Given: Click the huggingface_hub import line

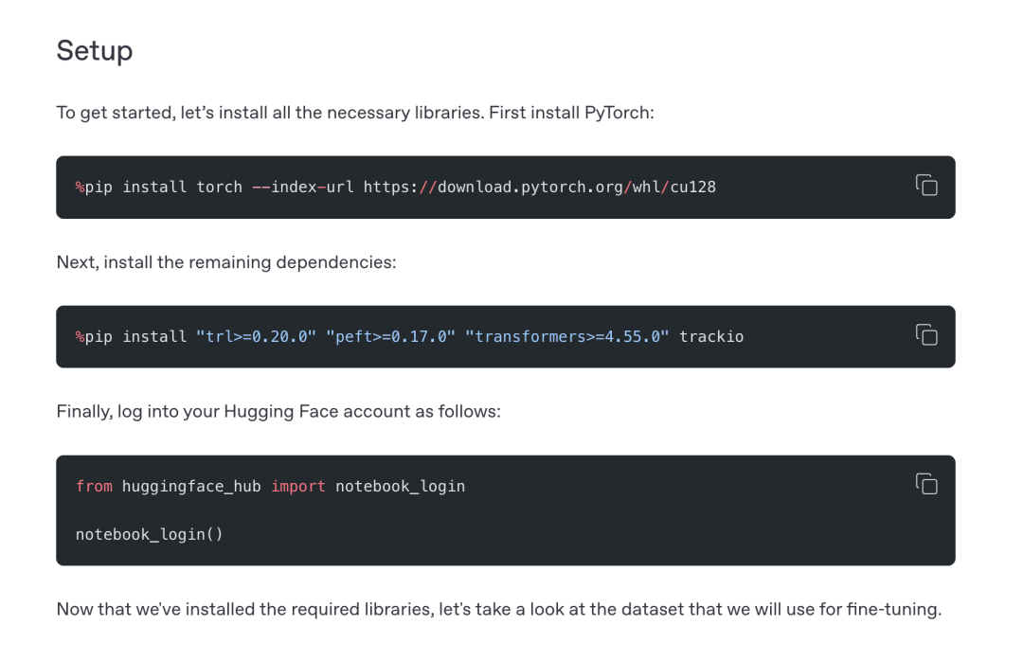Looking at the screenshot, I should coord(270,487).
